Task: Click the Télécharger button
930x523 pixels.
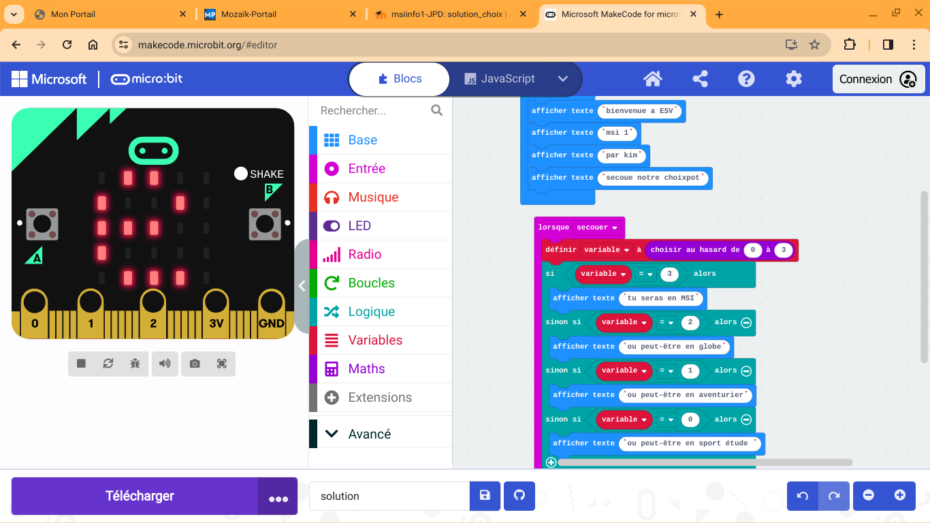Action: point(135,496)
